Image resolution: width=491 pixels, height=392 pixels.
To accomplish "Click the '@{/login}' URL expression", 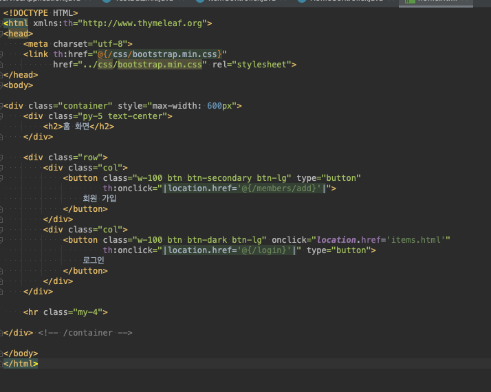I will (x=264, y=250).
